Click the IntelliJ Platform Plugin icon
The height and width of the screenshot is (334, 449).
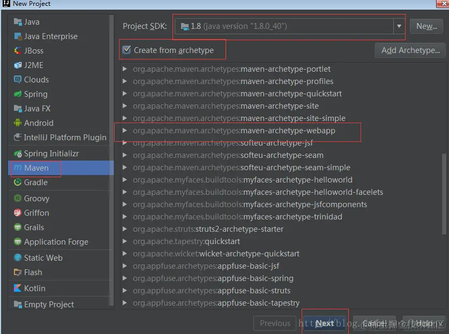[x=18, y=137]
